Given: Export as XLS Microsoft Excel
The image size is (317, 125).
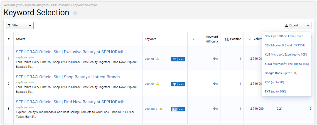Looking at the screenshot, I should (286, 54).
